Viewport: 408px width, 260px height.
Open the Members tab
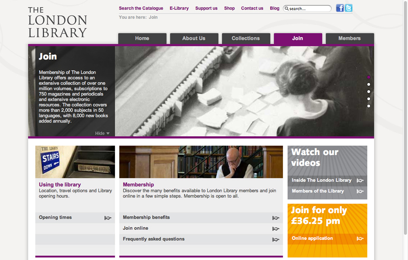tap(350, 39)
